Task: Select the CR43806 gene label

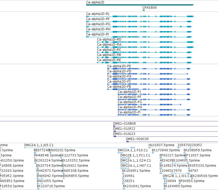Action: pos(150,8)
